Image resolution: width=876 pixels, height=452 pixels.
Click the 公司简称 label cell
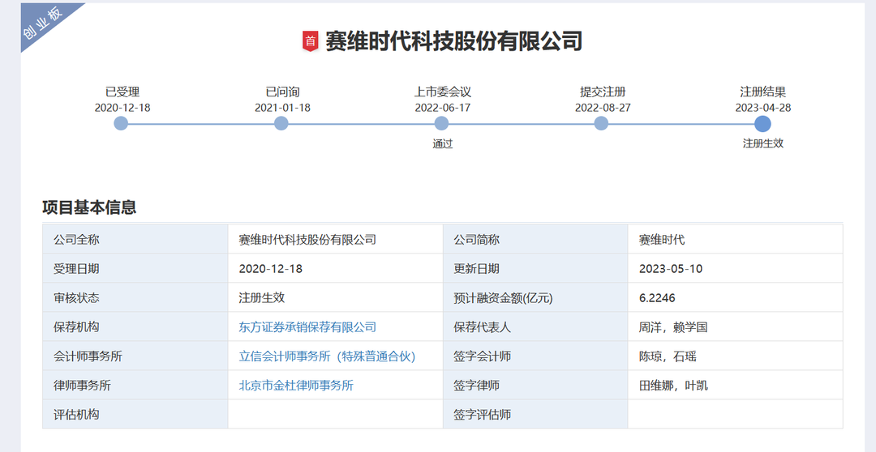coord(535,240)
